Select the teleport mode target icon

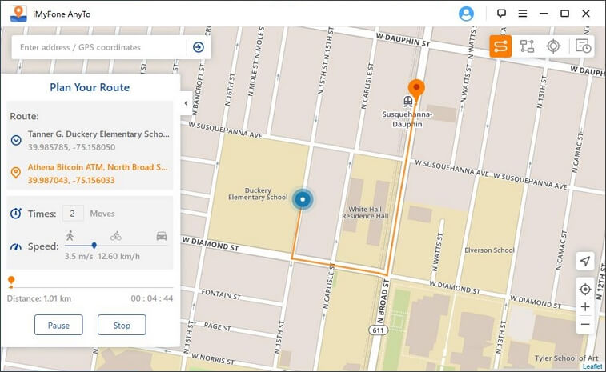tap(553, 46)
